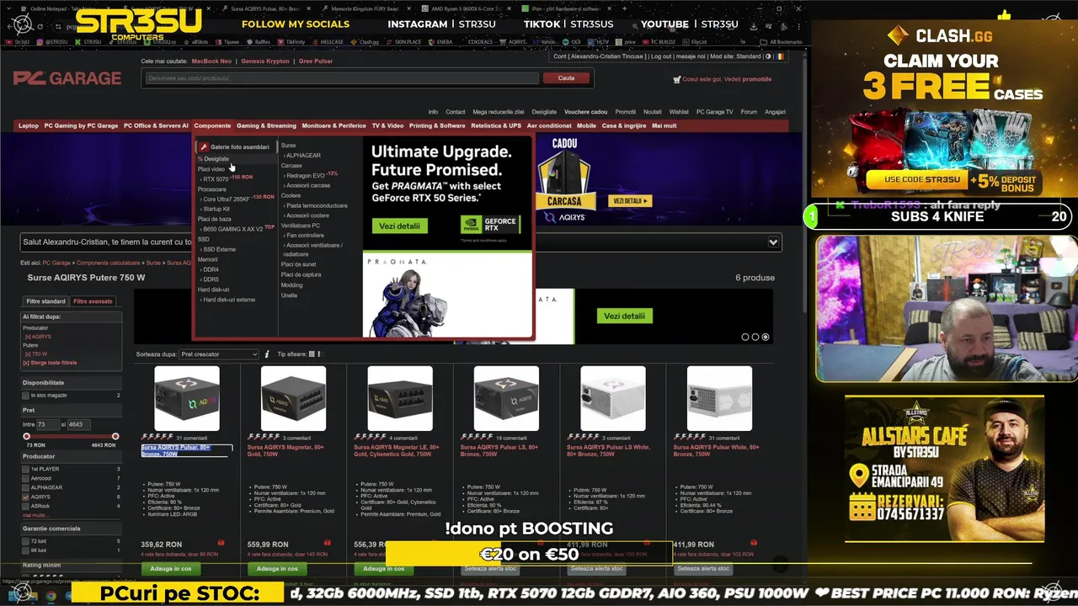Screen dimensions: 1078x606
Task: Open the Componente menu
Action: pyautogui.click(x=212, y=125)
